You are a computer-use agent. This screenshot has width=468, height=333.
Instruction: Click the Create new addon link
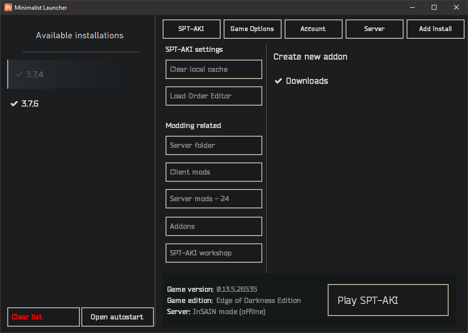(x=310, y=57)
